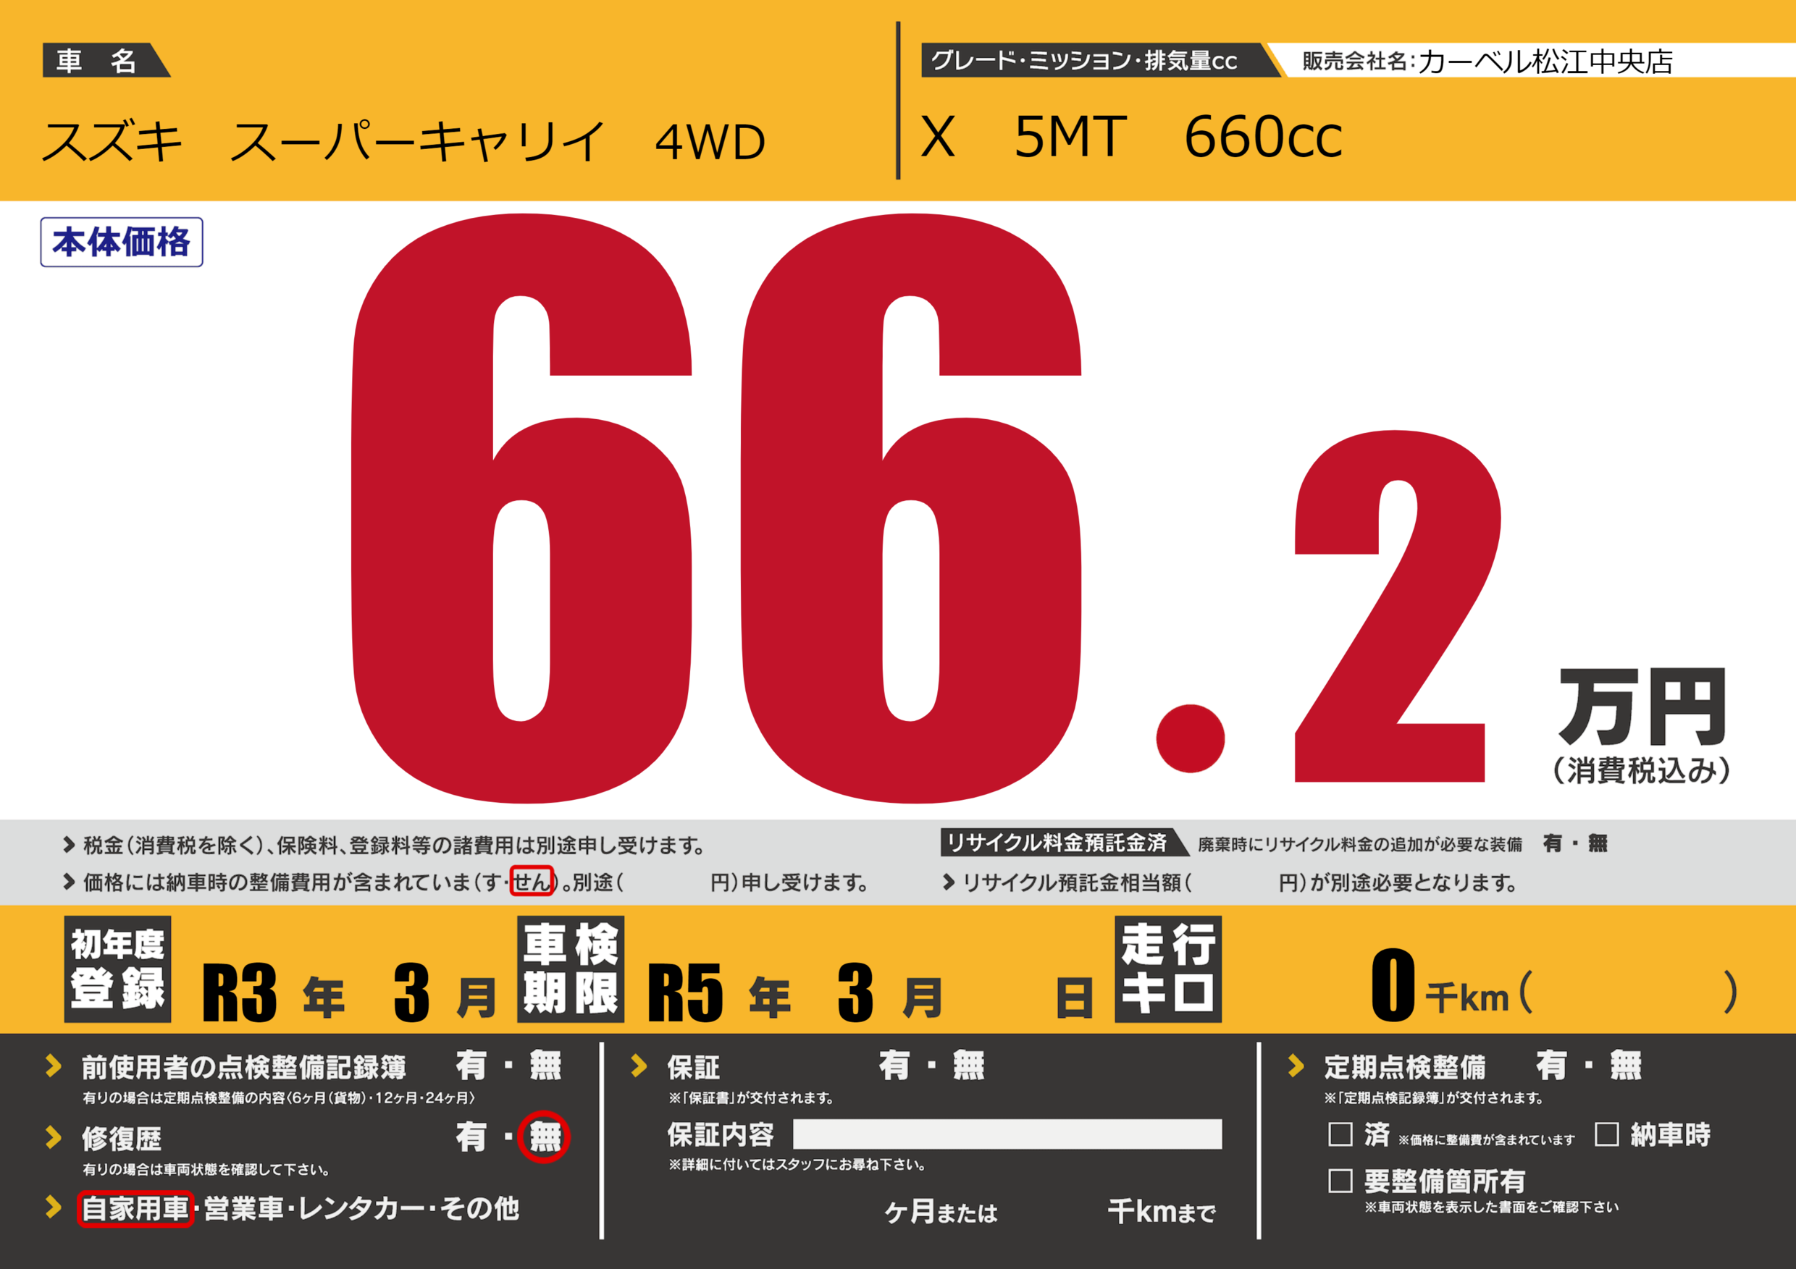This screenshot has width=1796, height=1269.
Task: Tick the 納車時 checkbox
Action: point(1606,1134)
